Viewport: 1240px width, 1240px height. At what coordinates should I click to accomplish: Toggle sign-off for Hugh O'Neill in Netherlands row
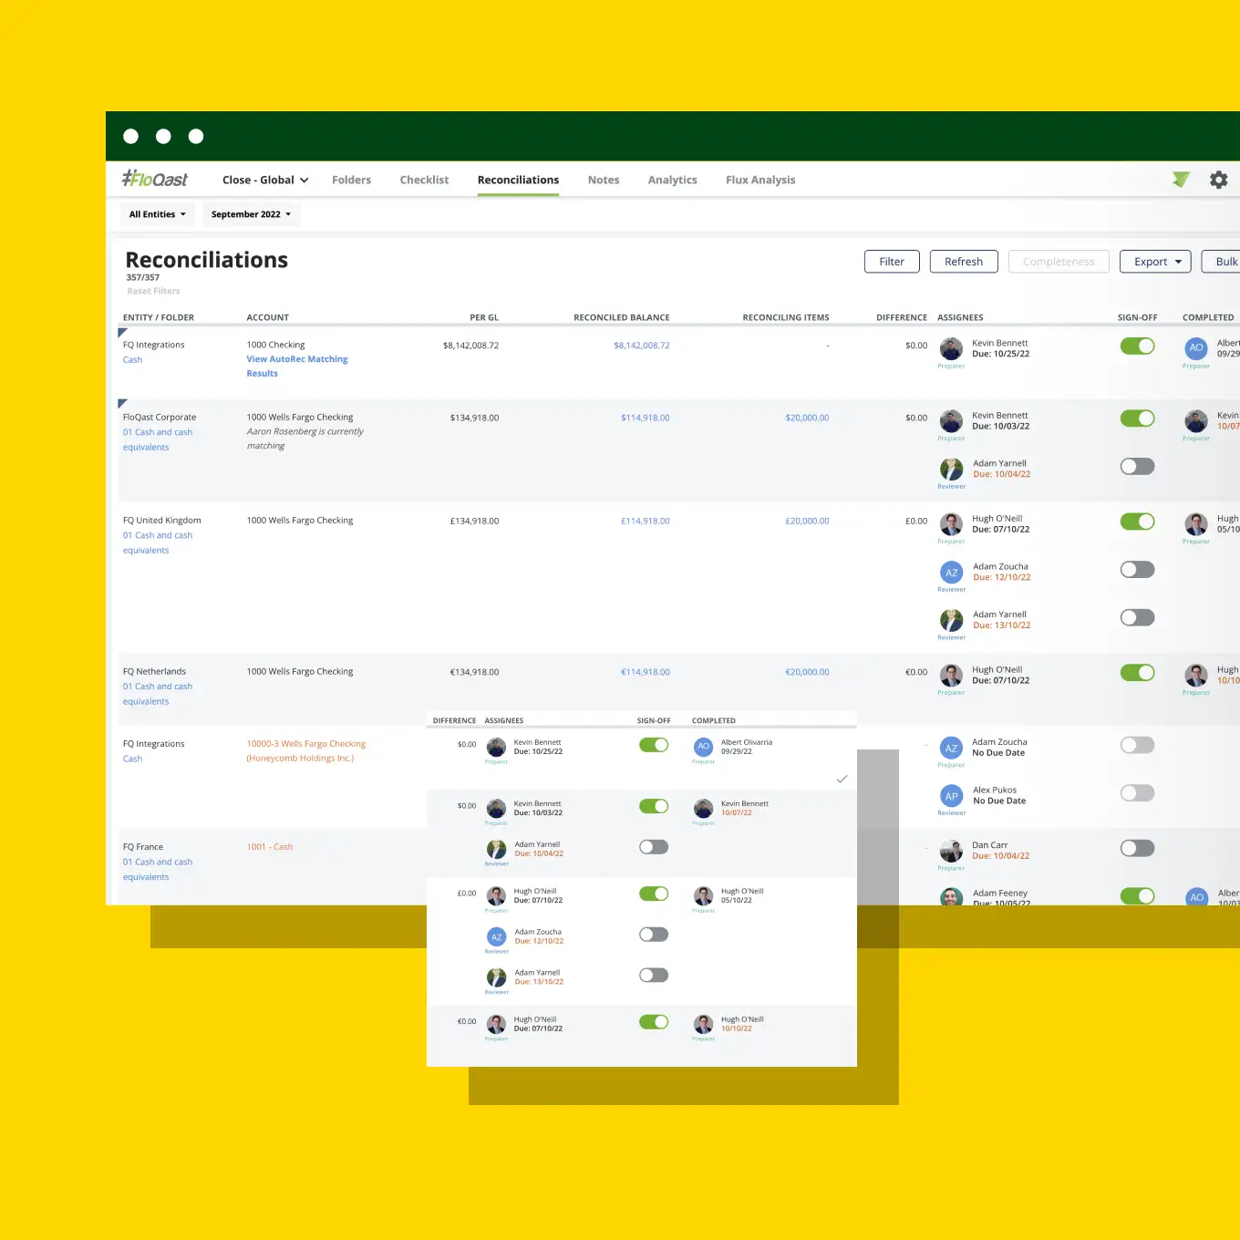pos(1137,673)
